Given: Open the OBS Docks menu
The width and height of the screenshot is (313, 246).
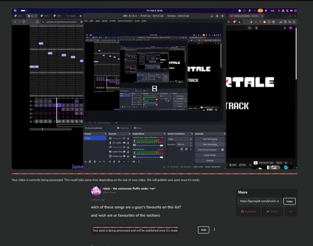Looking at the screenshot, I should 105,21.
